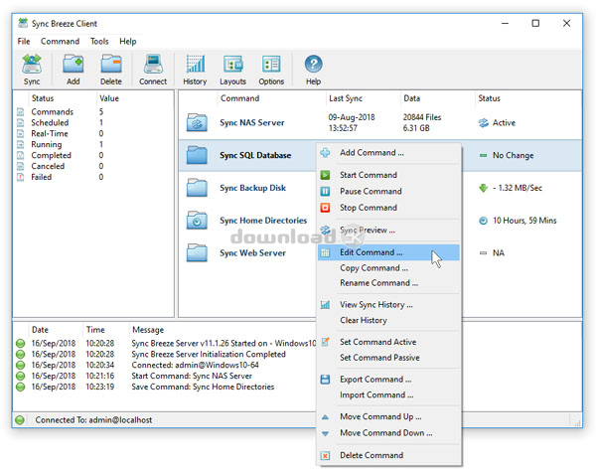Click the Export Command floppy disk icon
This screenshot has width=596, height=471.
325,380
